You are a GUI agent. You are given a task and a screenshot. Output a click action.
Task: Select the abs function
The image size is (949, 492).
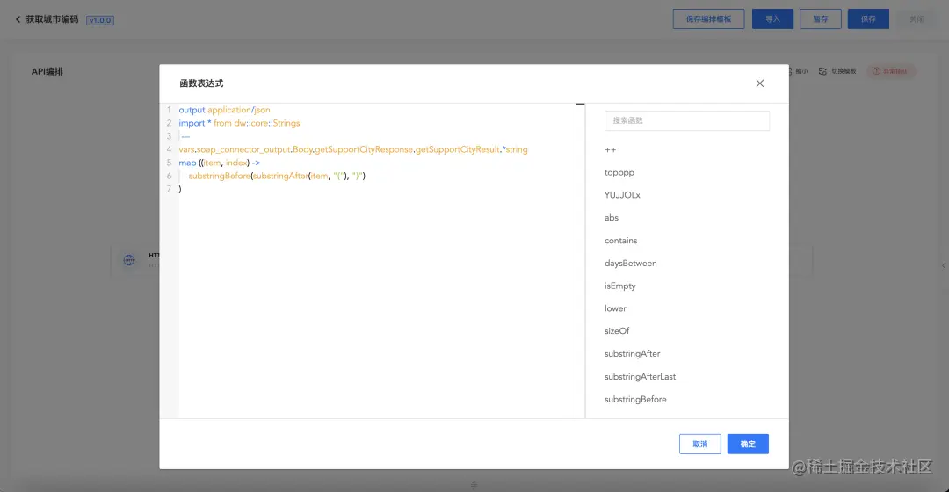(x=612, y=218)
